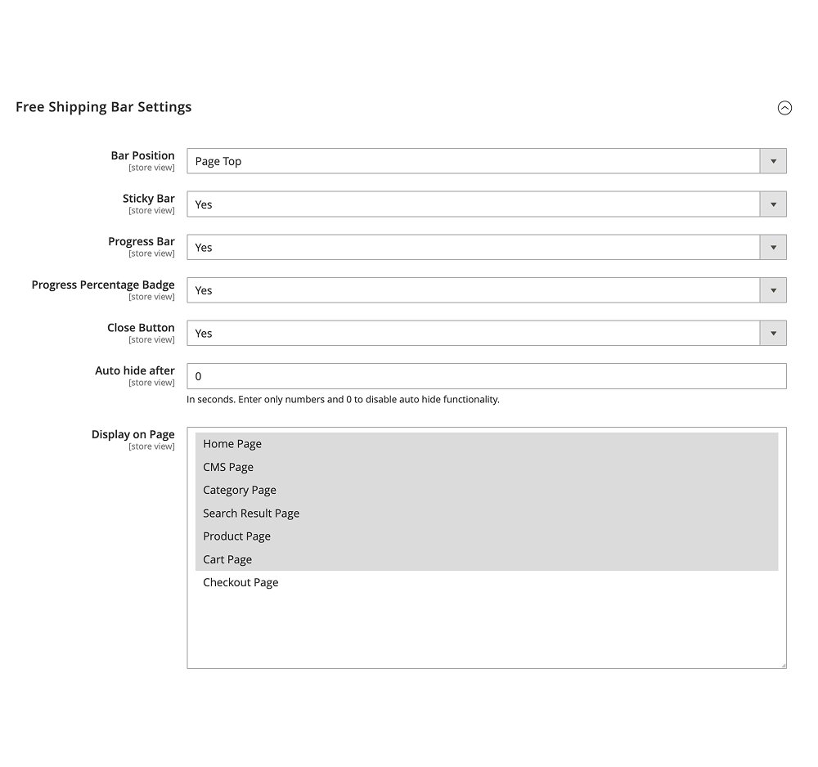Collapse the Free Shipping Bar Settings section
The width and height of the screenshot is (818, 767).
click(784, 108)
